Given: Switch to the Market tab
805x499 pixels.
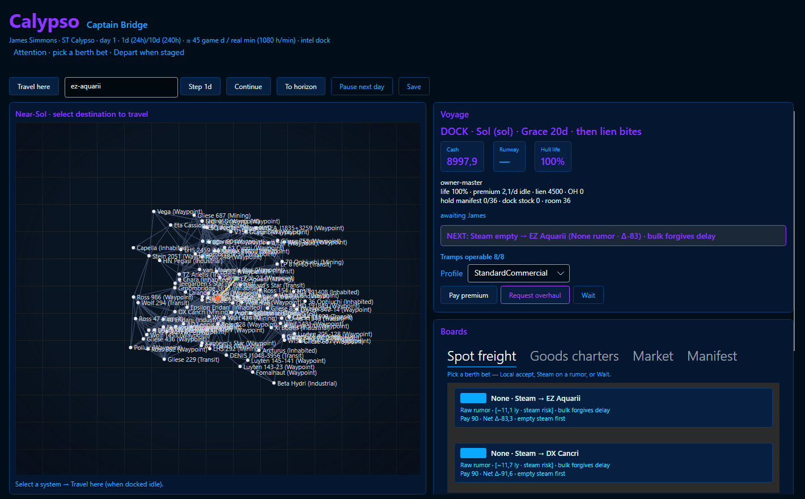Looking at the screenshot, I should 653,356.
